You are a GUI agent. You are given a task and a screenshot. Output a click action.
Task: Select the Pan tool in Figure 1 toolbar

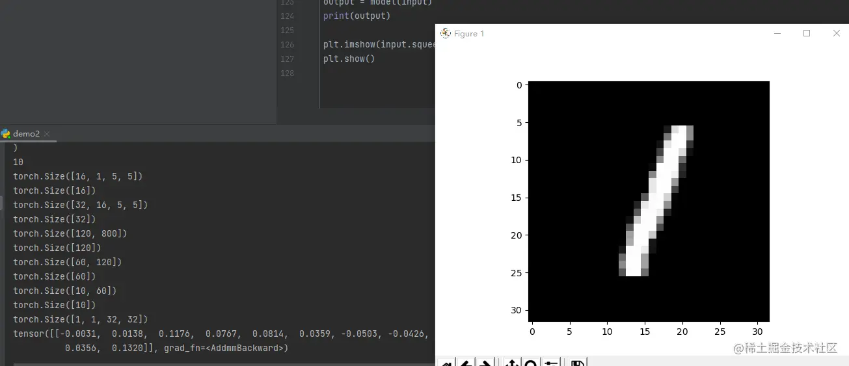tap(511, 363)
